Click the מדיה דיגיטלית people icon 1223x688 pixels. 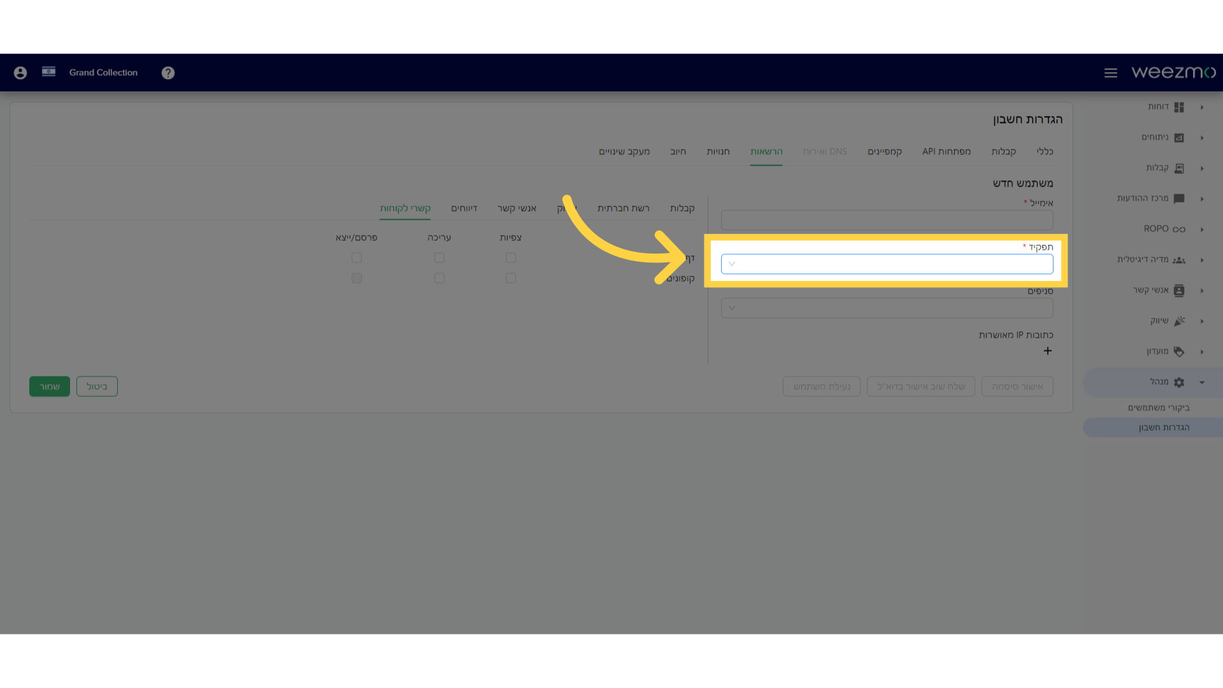pyautogui.click(x=1179, y=260)
